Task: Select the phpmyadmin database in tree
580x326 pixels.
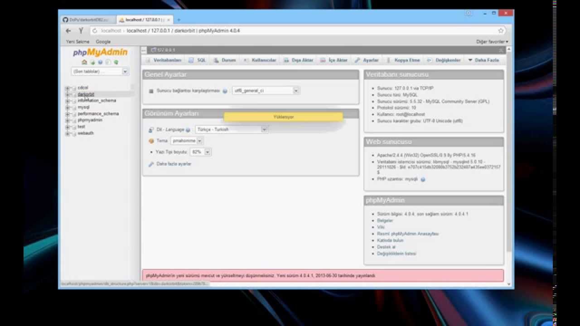Action: point(90,120)
